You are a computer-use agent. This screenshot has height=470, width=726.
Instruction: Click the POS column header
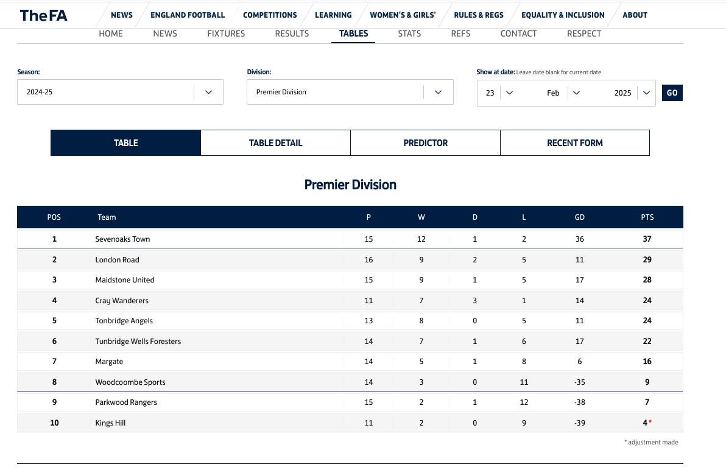[54, 217]
